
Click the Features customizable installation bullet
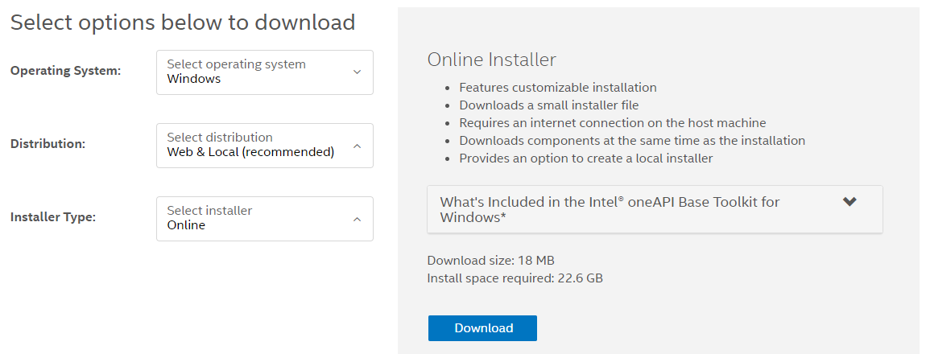click(557, 87)
